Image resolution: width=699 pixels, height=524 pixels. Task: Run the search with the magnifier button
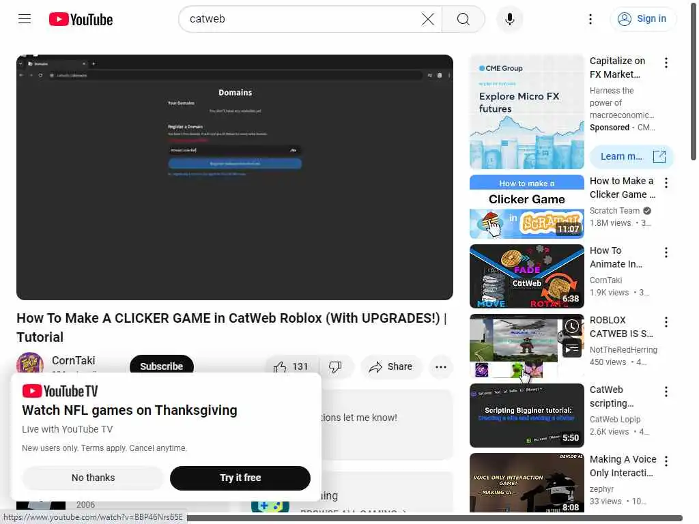[x=463, y=19]
